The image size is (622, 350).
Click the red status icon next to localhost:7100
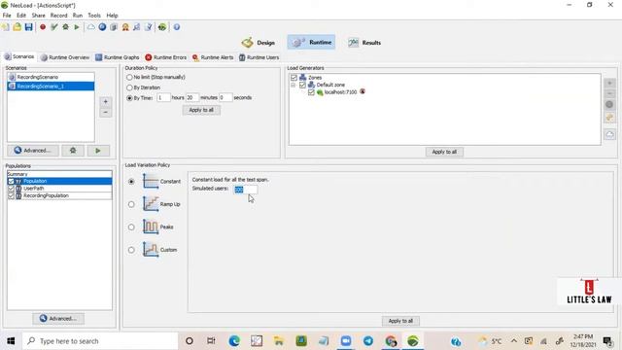pyautogui.click(x=363, y=91)
